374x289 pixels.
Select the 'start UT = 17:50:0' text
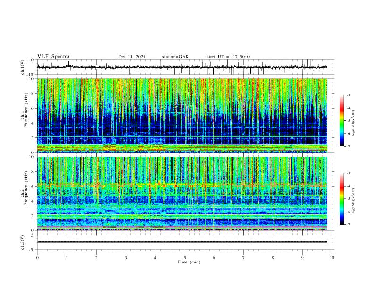[228, 57]
